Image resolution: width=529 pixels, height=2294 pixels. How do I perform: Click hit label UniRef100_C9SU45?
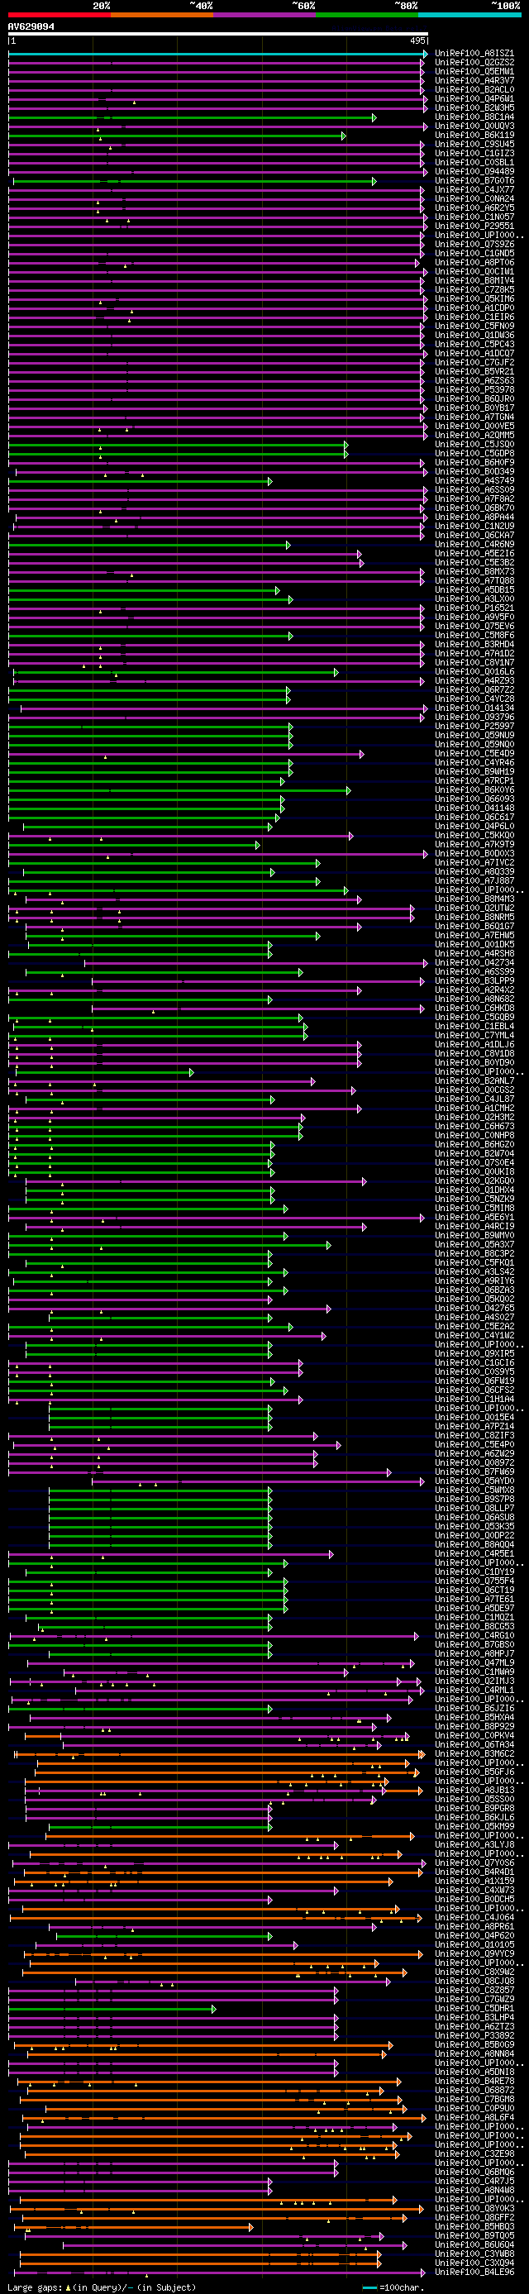pos(474,145)
